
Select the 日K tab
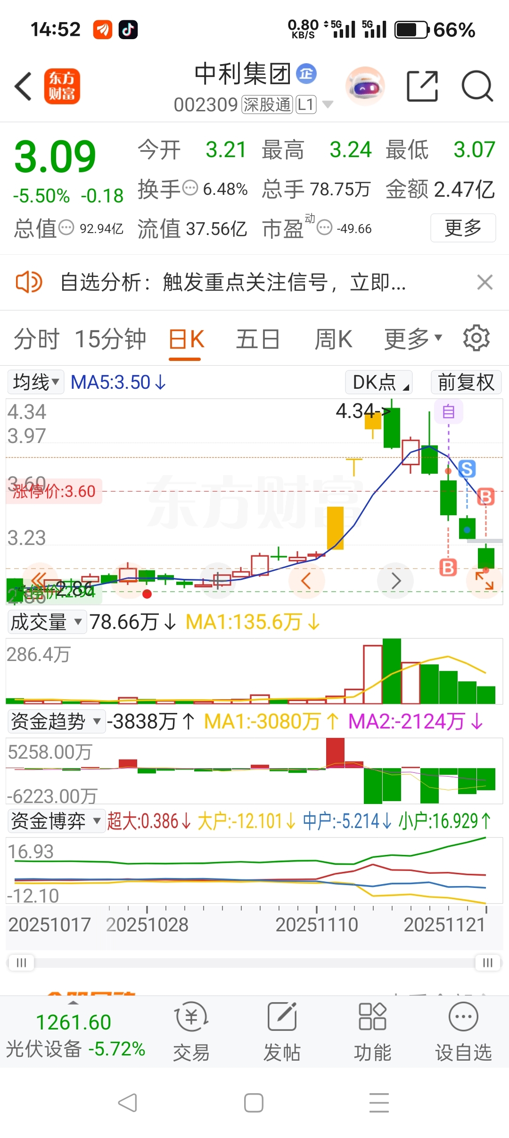pos(186,339)
